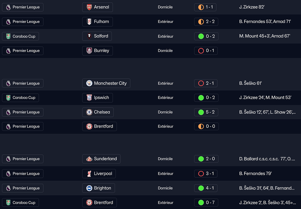Image resolution: width=301 pixels, height=209 pixels.
Task: Click the Chelsea club crest icon
Action: tap(89, 112)
